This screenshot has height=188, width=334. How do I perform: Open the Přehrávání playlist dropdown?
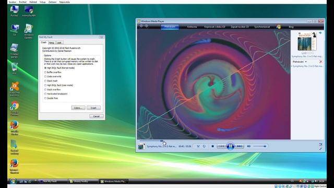tap(300, 62)
